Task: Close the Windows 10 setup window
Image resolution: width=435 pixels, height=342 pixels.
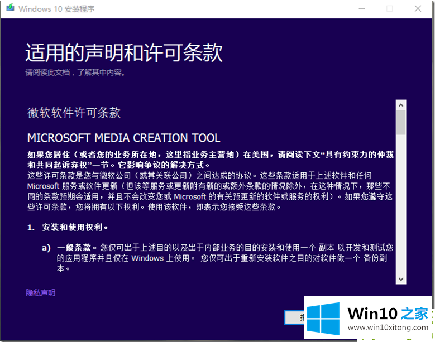Action: point(418,9)
